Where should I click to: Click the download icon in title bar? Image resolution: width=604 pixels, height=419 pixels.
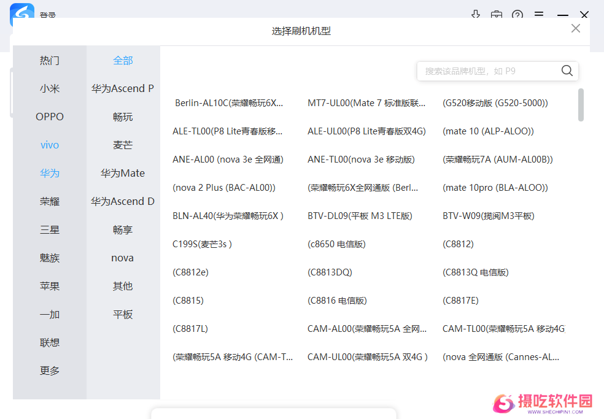coord(475,14)
